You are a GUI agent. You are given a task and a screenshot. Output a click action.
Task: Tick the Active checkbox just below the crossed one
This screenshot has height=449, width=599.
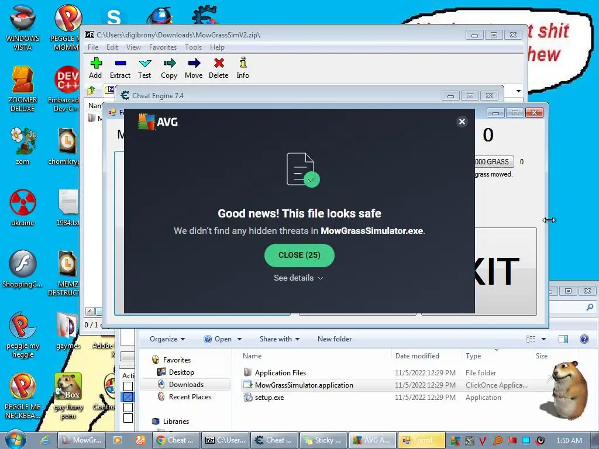tap(128, 407)
